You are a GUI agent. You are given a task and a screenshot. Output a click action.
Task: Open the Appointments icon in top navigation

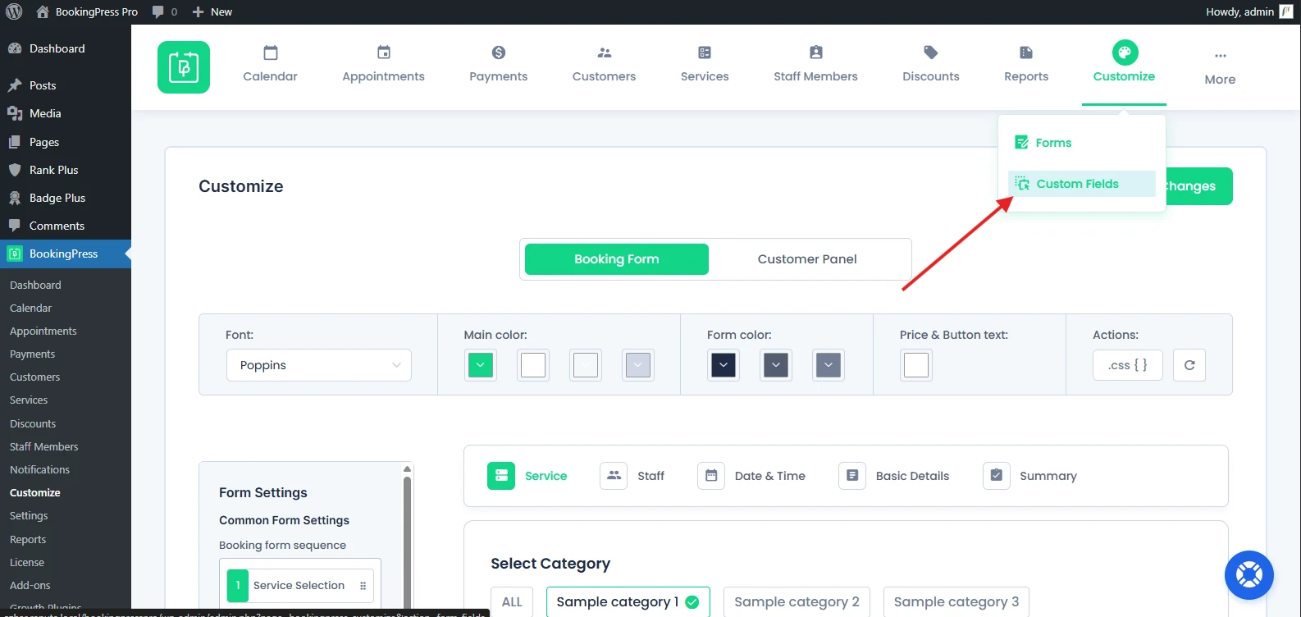coord(384,53)
